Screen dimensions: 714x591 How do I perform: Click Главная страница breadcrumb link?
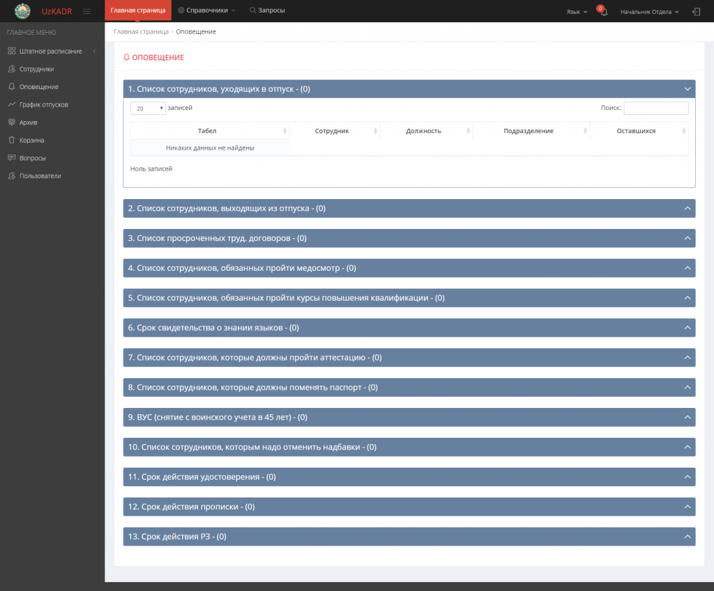coord(141,32)
